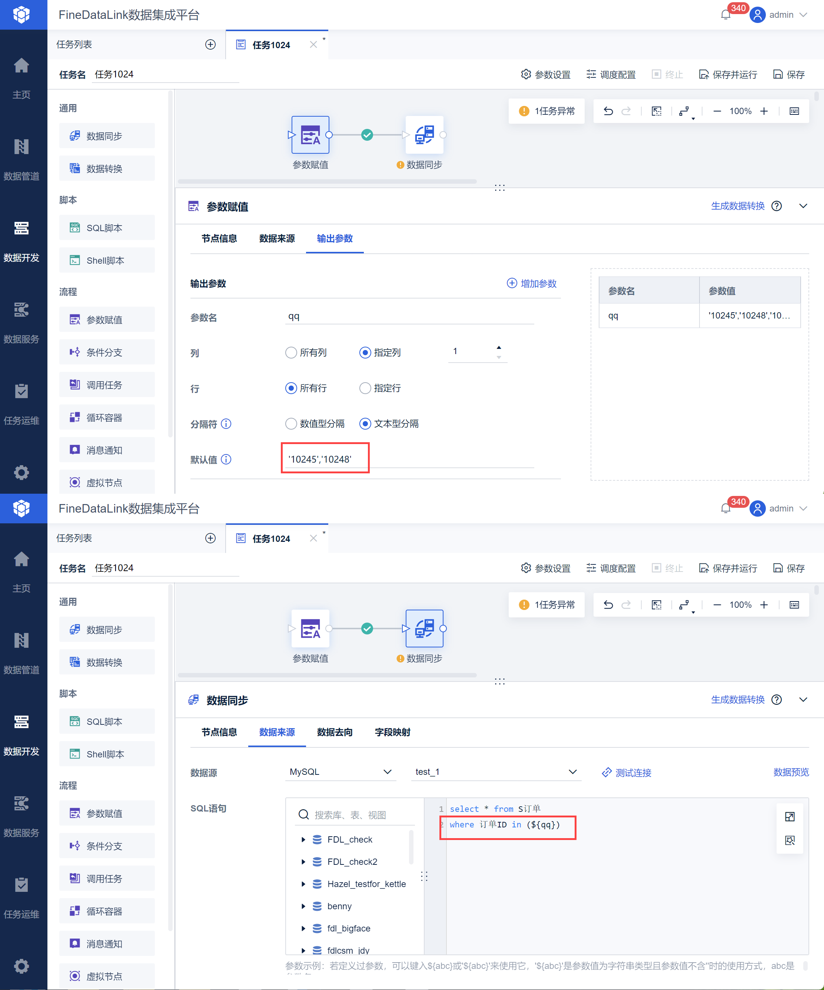Click help icon beside 生成数据转换
The width and height of the screenshot is (824, 990).
[x=776, y=206]
